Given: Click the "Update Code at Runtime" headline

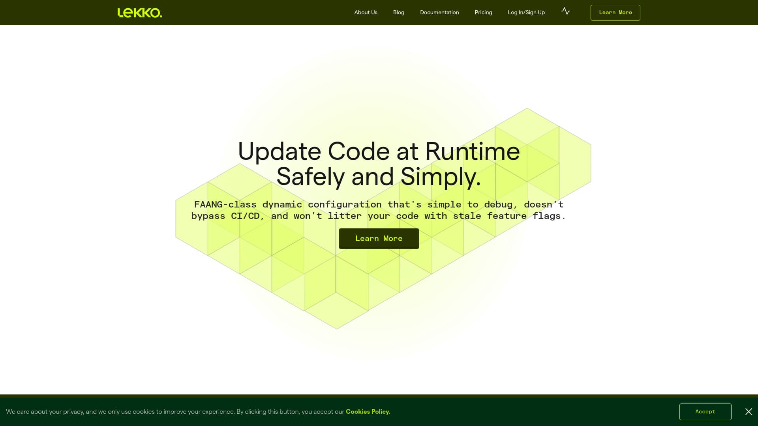Looking at the screenshot, I should click(x=379, y=151).
